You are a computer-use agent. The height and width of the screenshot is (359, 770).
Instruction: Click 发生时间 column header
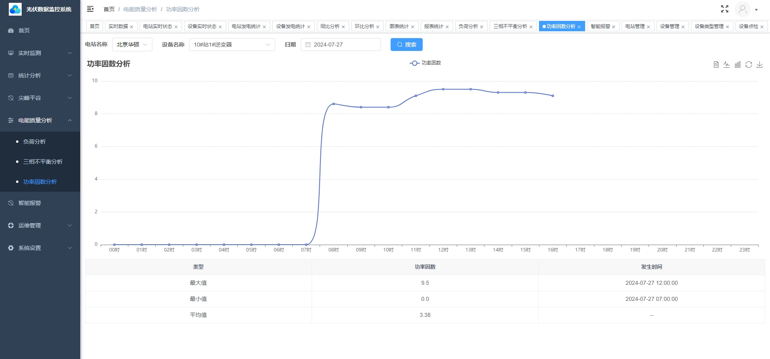(x=652, y=267)
